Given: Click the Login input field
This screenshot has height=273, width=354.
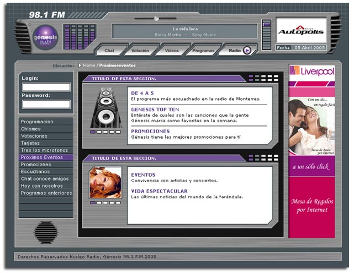Looking at the screenshot, I should pyautogui.click(x=46, y=87).
